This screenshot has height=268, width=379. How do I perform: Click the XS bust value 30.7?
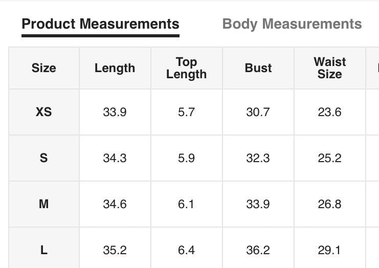258,112
